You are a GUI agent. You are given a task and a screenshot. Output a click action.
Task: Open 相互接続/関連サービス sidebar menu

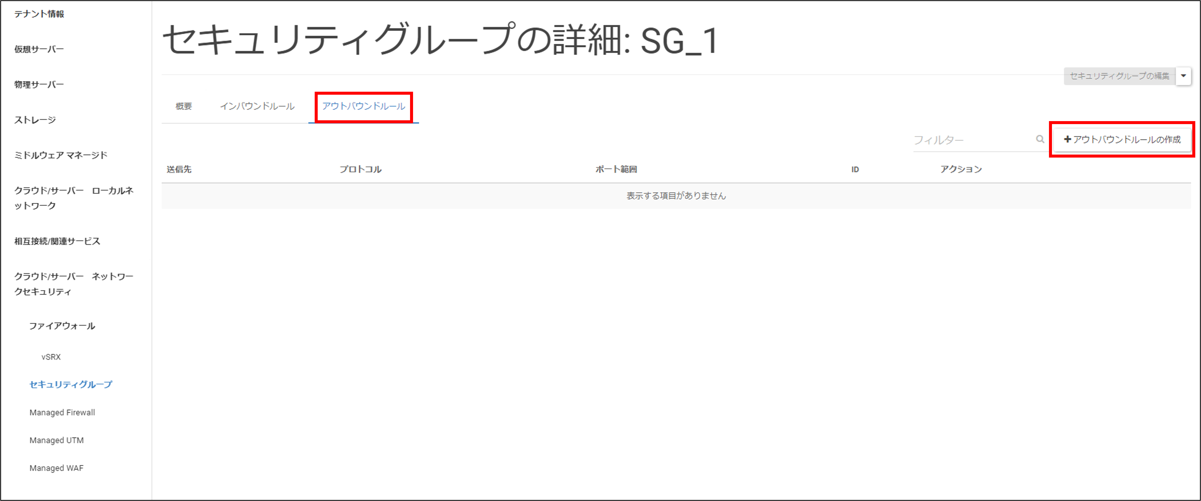point(57,241)
